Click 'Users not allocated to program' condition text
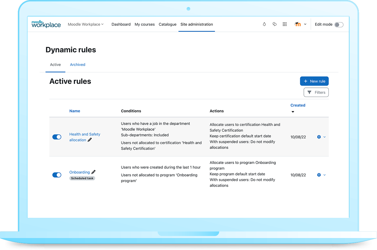377x250 pixels. coord(159,178)
